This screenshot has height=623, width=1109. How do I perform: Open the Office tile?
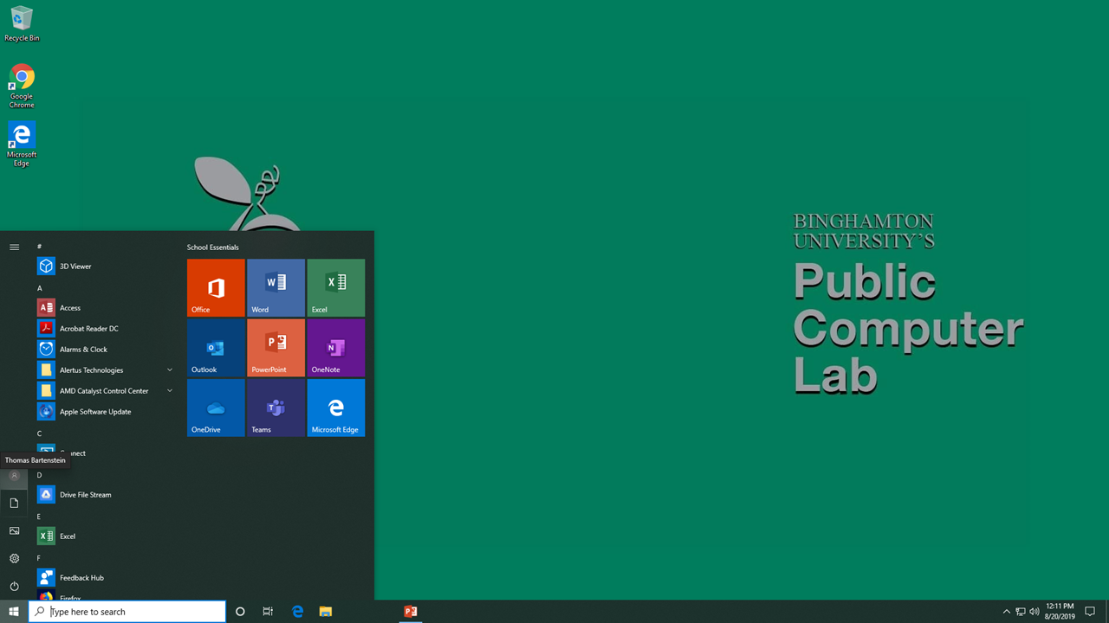(216, 287)
